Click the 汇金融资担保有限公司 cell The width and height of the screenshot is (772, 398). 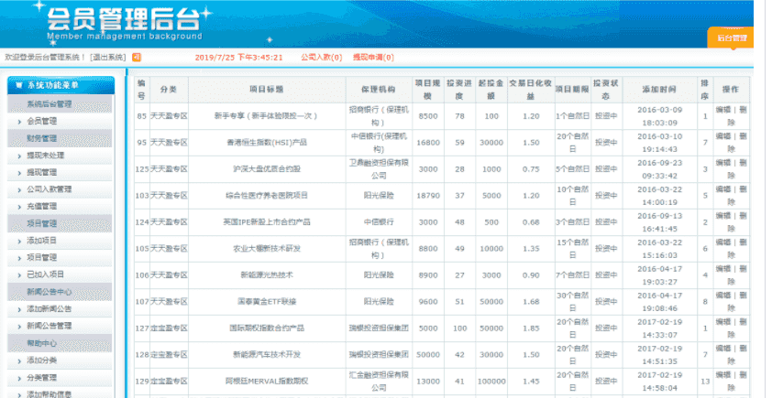pos(379,382)
